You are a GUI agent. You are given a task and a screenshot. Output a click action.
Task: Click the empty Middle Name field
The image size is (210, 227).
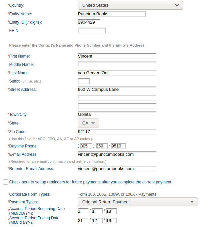(117, 65)
